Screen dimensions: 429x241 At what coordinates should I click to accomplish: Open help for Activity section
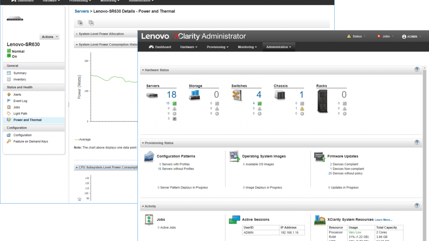(417, 206)
